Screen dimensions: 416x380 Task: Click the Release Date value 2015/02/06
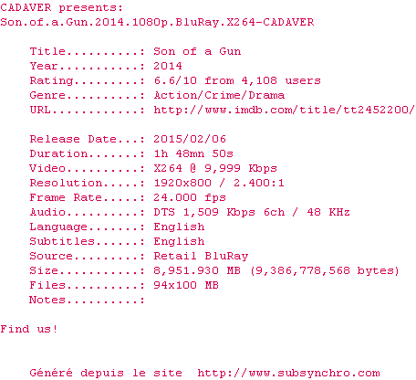point(190,139)
